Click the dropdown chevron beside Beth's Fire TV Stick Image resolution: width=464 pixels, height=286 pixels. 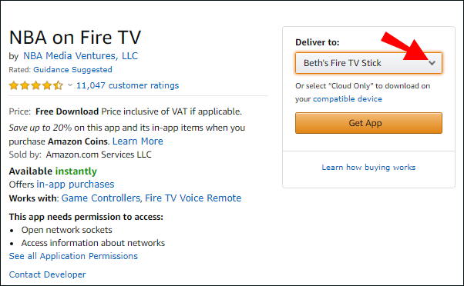tap(432, 63)
